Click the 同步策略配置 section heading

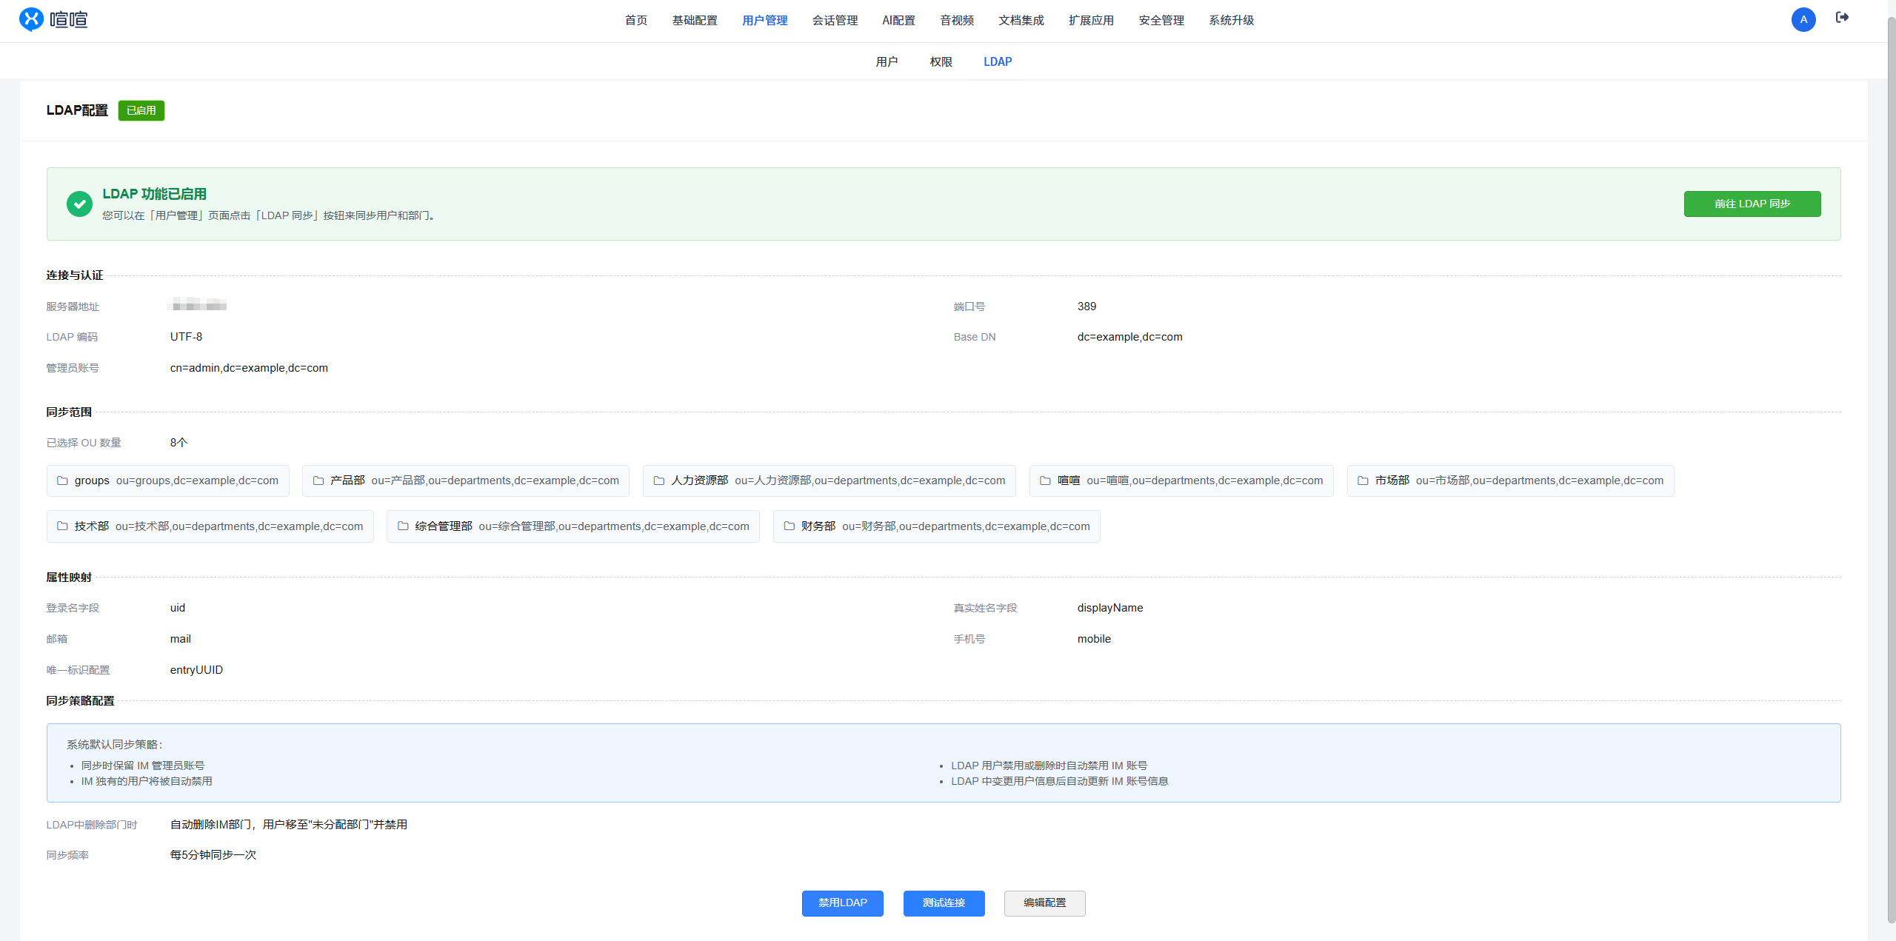[x=80, y=701]
